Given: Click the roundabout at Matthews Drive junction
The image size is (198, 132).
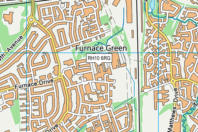Looking at the screenshot, I should click(x=173, y=82).
